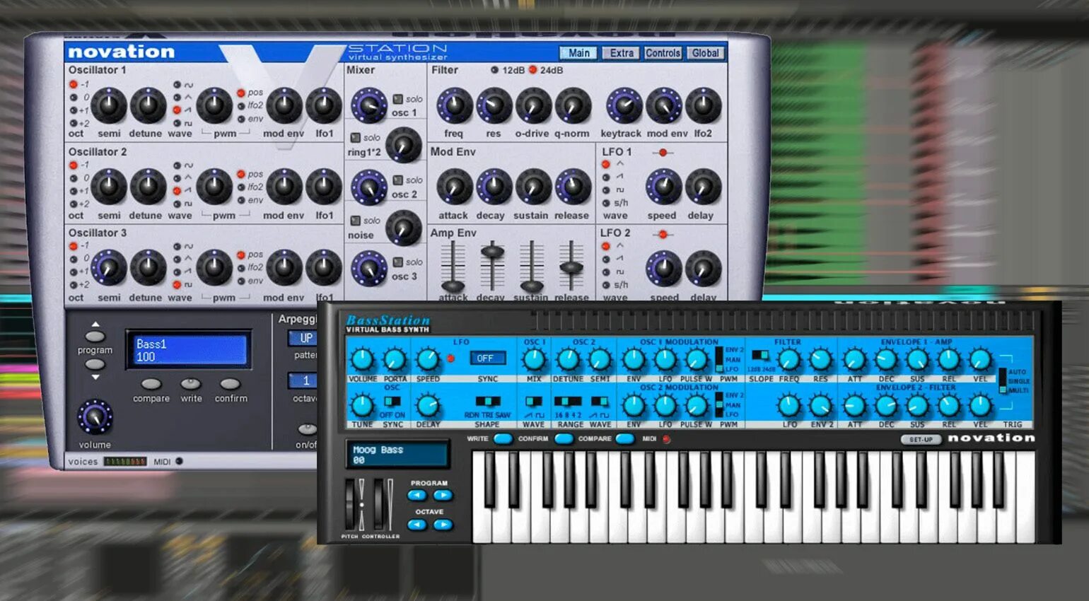Select 24dB filter slope in V-Station
This screenshot has width=1089, height=601.
click(533, 70)
